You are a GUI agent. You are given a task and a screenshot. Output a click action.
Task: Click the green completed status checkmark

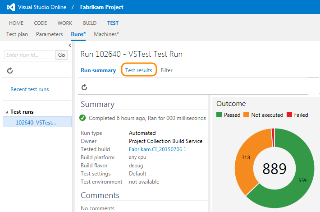[82, 118]
